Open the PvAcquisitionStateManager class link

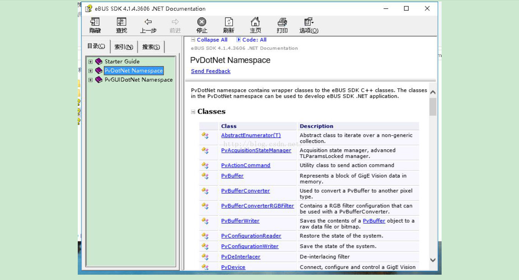click(256, 150)
